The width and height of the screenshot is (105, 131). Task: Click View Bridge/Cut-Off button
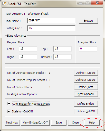tap(35, 122)
